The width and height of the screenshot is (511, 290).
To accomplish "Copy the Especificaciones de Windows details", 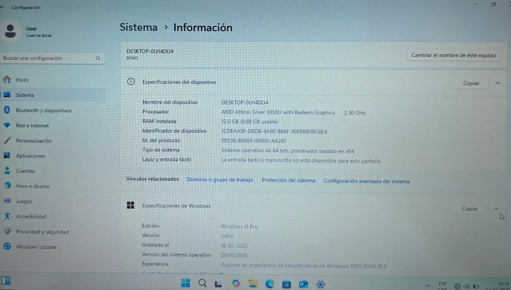I will click(470, 209).
